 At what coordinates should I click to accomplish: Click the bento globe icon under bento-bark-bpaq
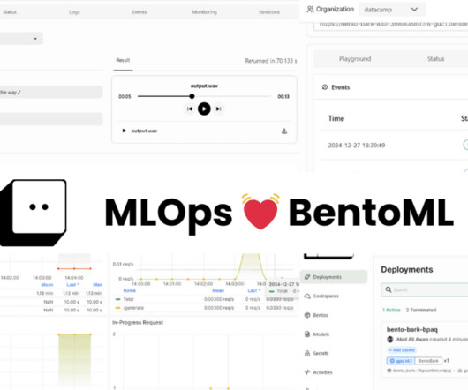[389, 371]
